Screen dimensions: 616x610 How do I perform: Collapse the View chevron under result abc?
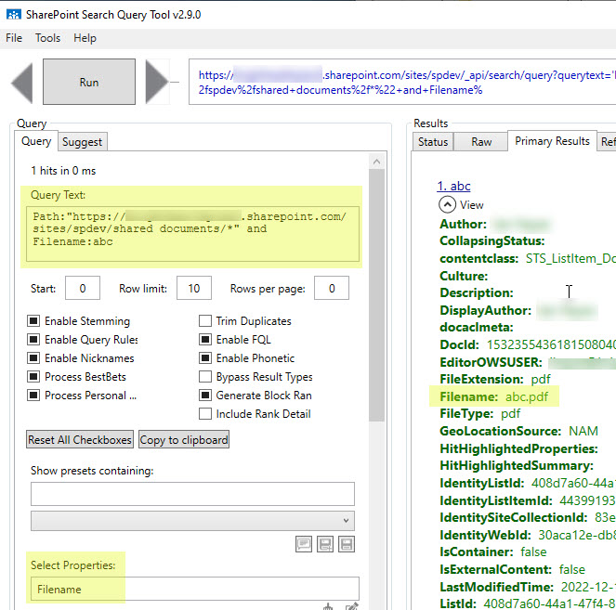(448, 204)
